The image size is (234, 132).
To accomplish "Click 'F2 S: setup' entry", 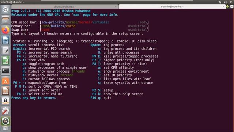I will pos(103,90).
